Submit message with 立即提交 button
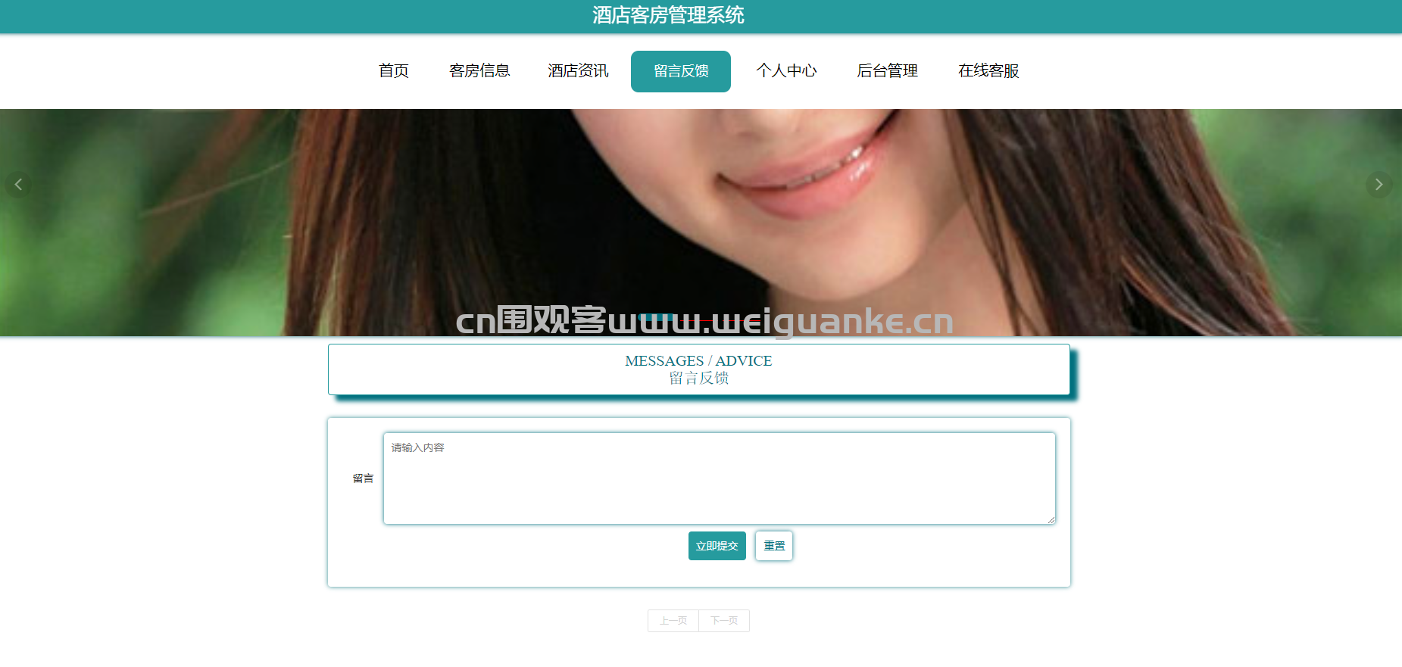Image resolution: width=1402 pixels, height=667 pixels. point(717,546)
